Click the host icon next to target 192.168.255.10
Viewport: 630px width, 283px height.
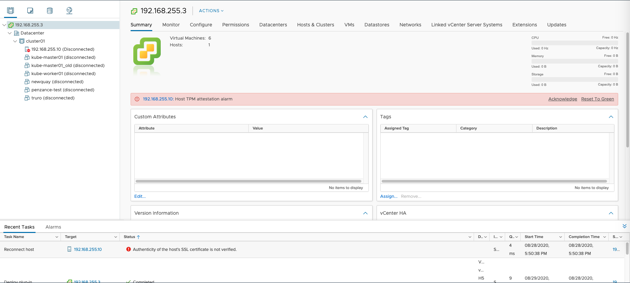pyautogui.click(x=69, y=249)
